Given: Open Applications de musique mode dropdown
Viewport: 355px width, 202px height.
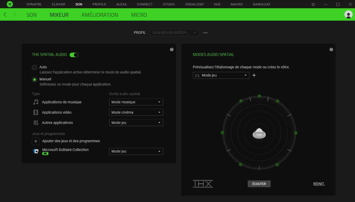Looking at the screenshot, I should 136,102.
